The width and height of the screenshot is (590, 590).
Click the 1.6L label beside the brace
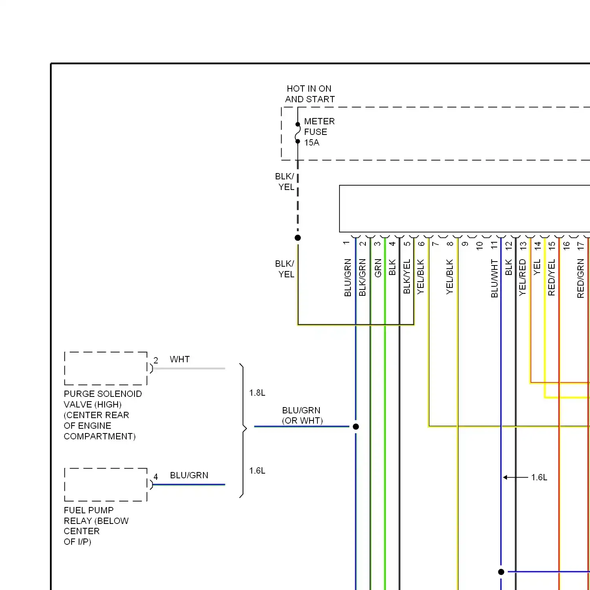257,471
